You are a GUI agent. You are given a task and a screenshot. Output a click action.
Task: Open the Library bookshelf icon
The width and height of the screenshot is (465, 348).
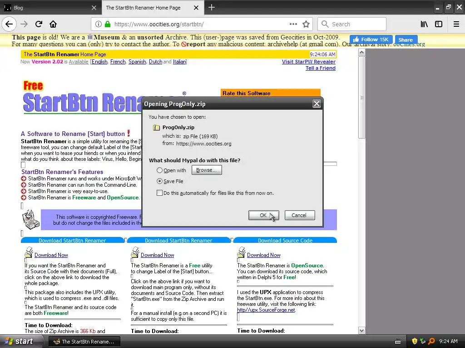pyautogui.click(x=424, y=24)
